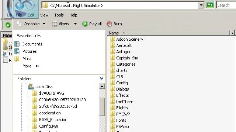Image resolution: width=236 pixels, height=132 pixels.
Task: Open Documents favorite link
Action: click(x=32, y=44)
